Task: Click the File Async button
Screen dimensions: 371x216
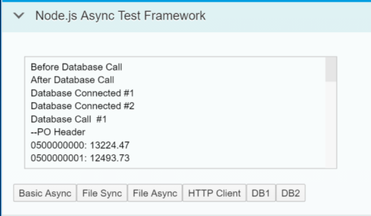Action: [155, 193]
